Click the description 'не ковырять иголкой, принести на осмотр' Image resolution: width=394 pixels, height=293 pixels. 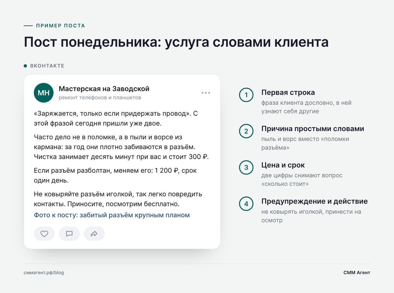point(311,216)
